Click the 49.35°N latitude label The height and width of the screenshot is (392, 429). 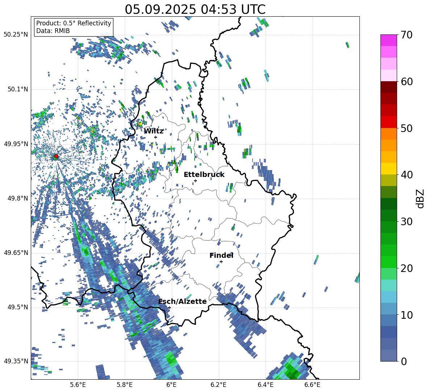click(16, 361)
